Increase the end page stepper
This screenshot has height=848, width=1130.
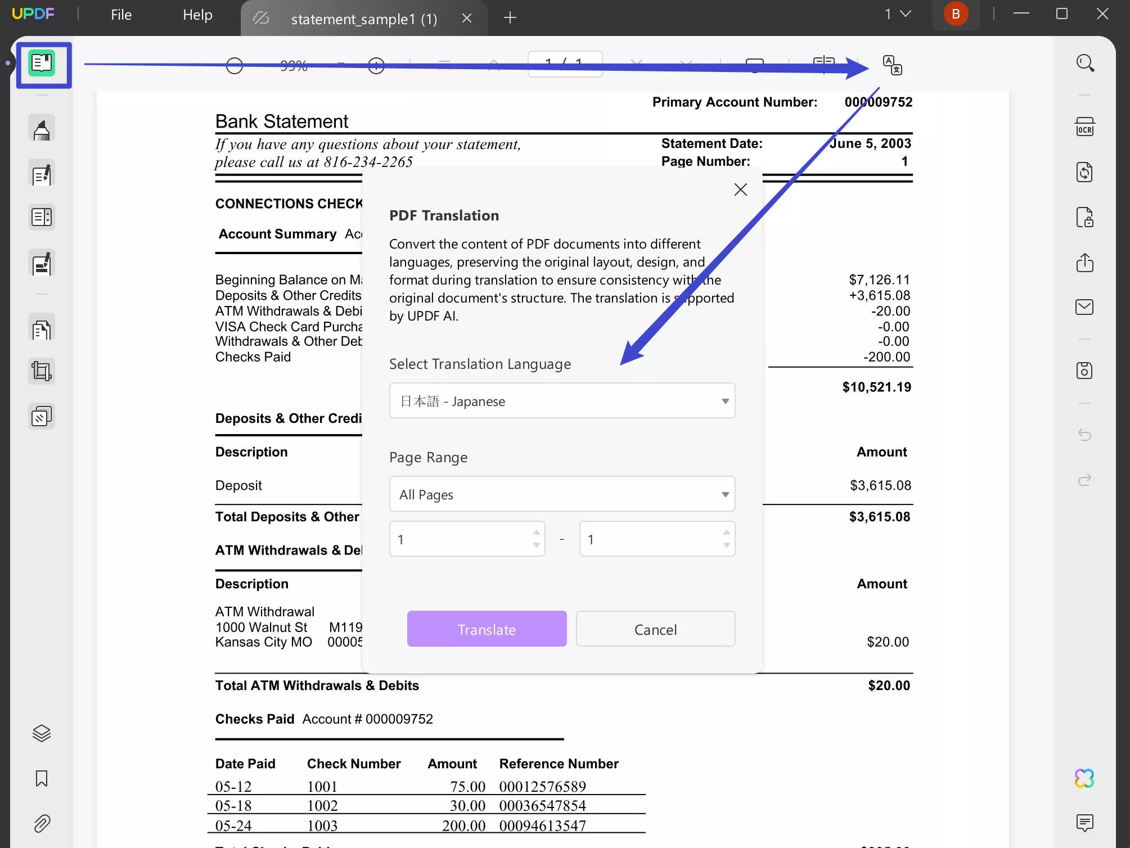point(727,532)
